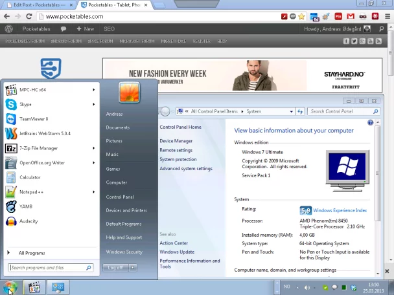This screenshot has width=394, height=295.
Task: Open Computer from Start menu
Action: 117,182
